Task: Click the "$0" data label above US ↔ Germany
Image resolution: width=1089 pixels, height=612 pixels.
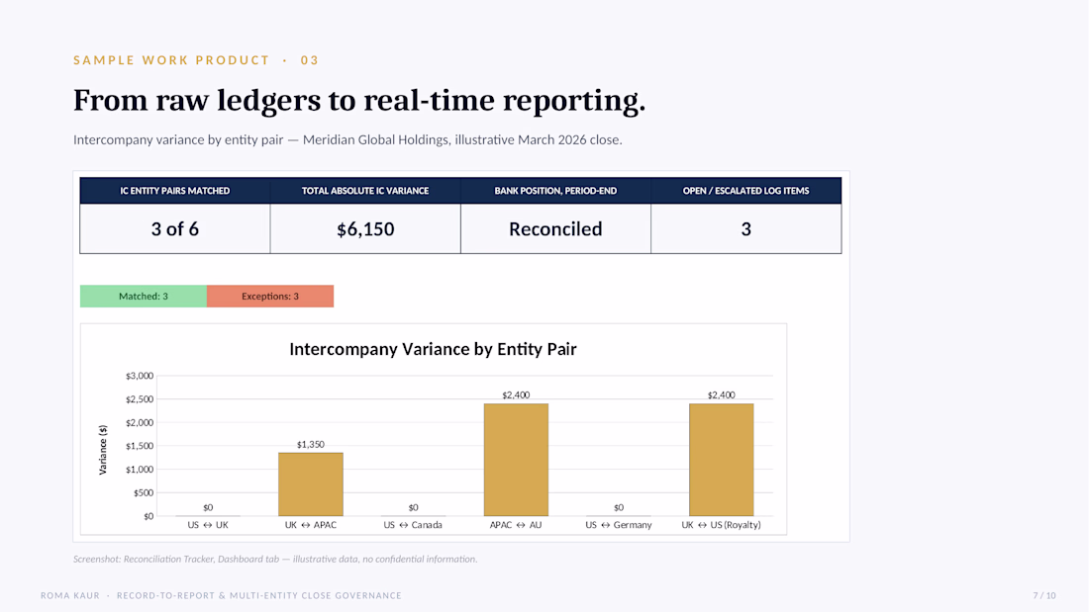Action: pos(619,508)
